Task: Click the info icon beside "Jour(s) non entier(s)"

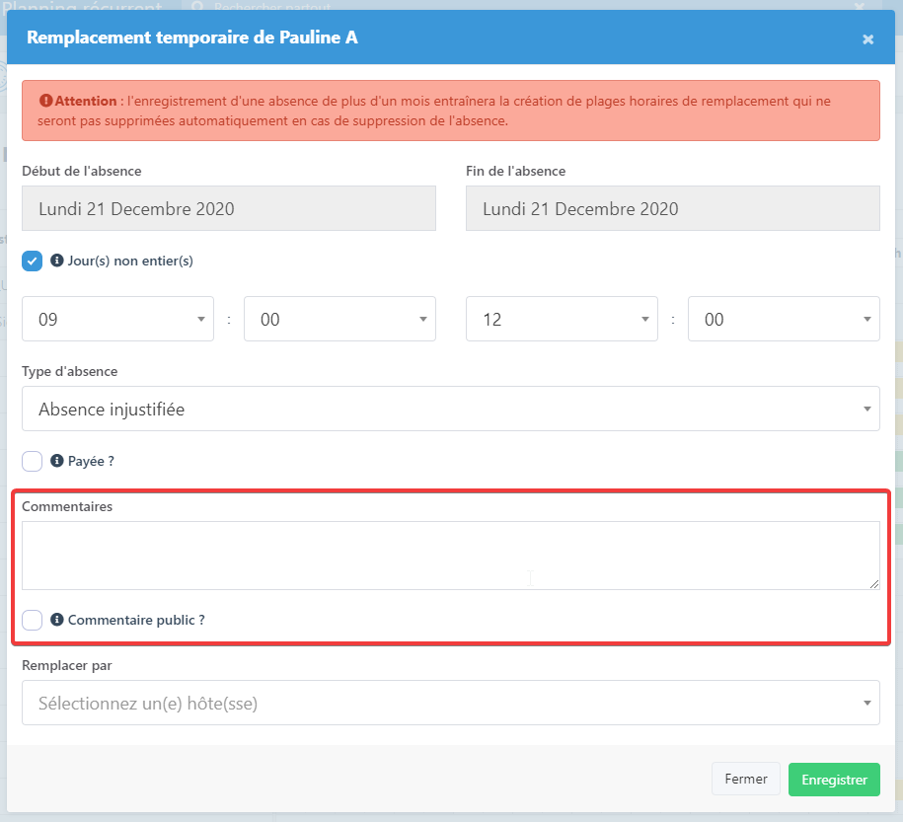Action: point(57,261)
